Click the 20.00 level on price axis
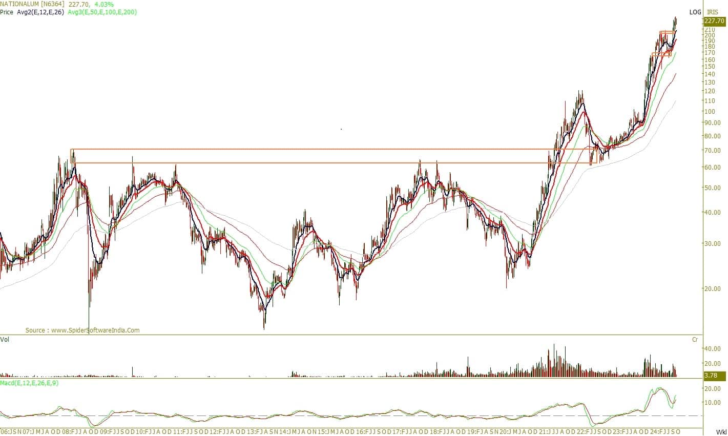This screenshot has height=436, width=728. coord(712,288)
